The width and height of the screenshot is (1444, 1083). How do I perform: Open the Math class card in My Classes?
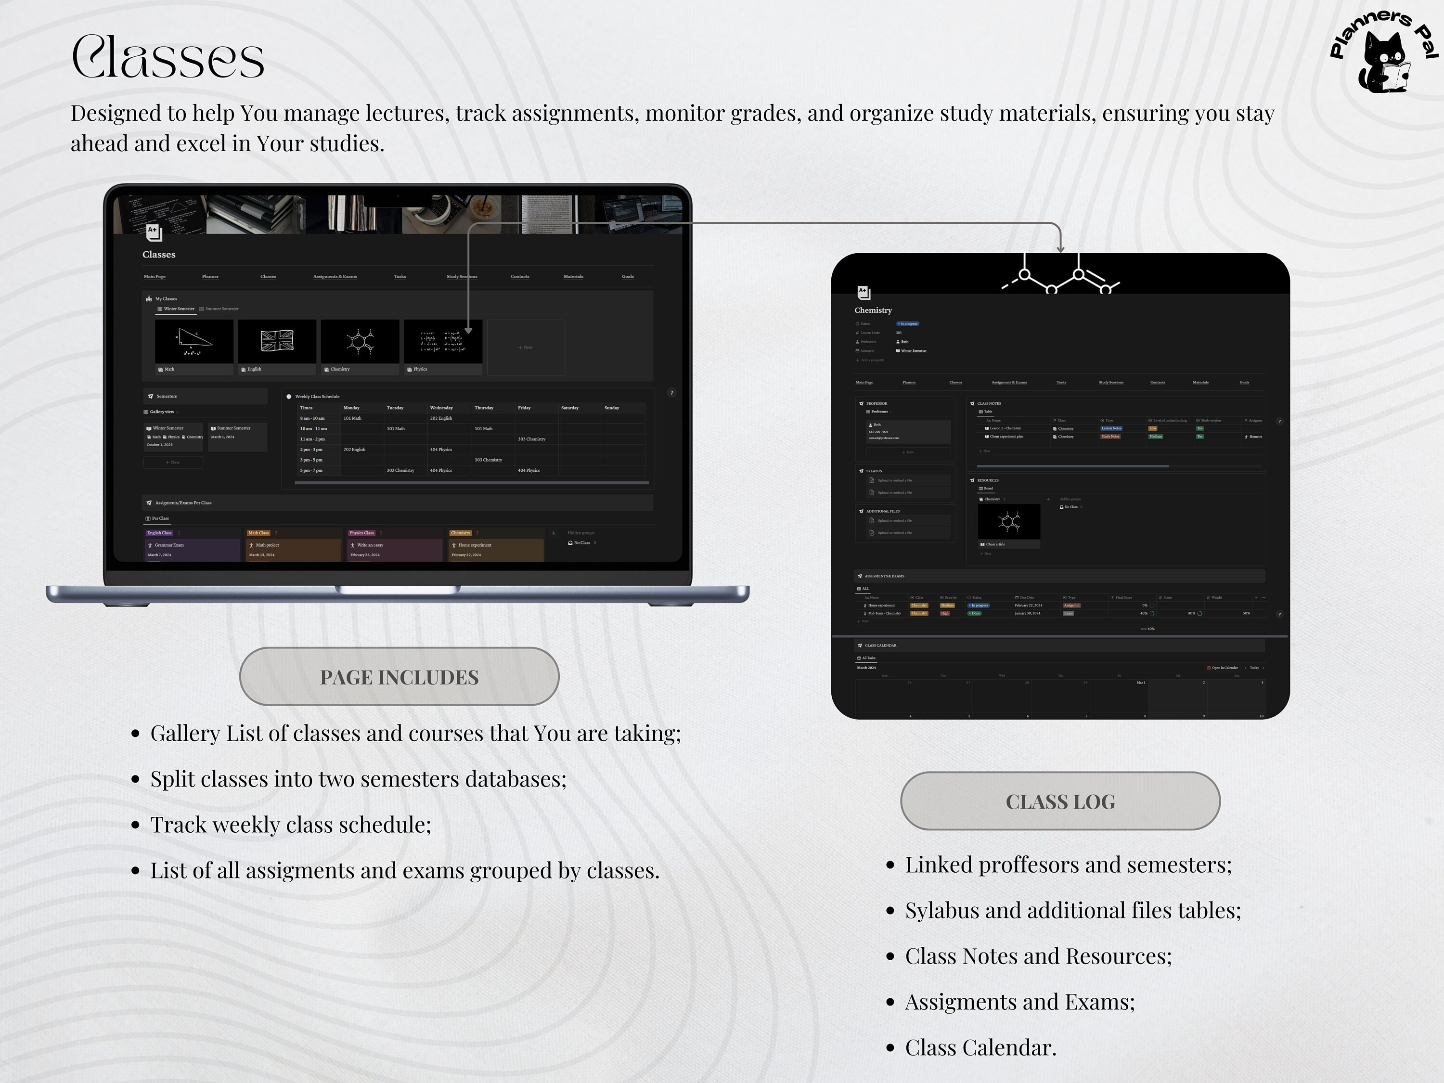pos(194,348)
